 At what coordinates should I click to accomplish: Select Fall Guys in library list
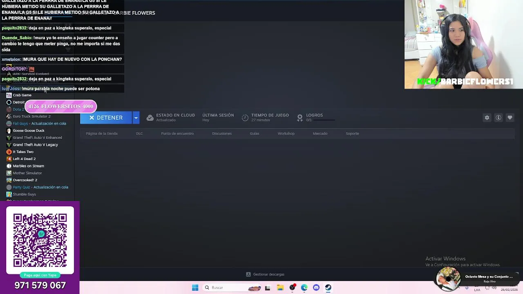(39, 123)
